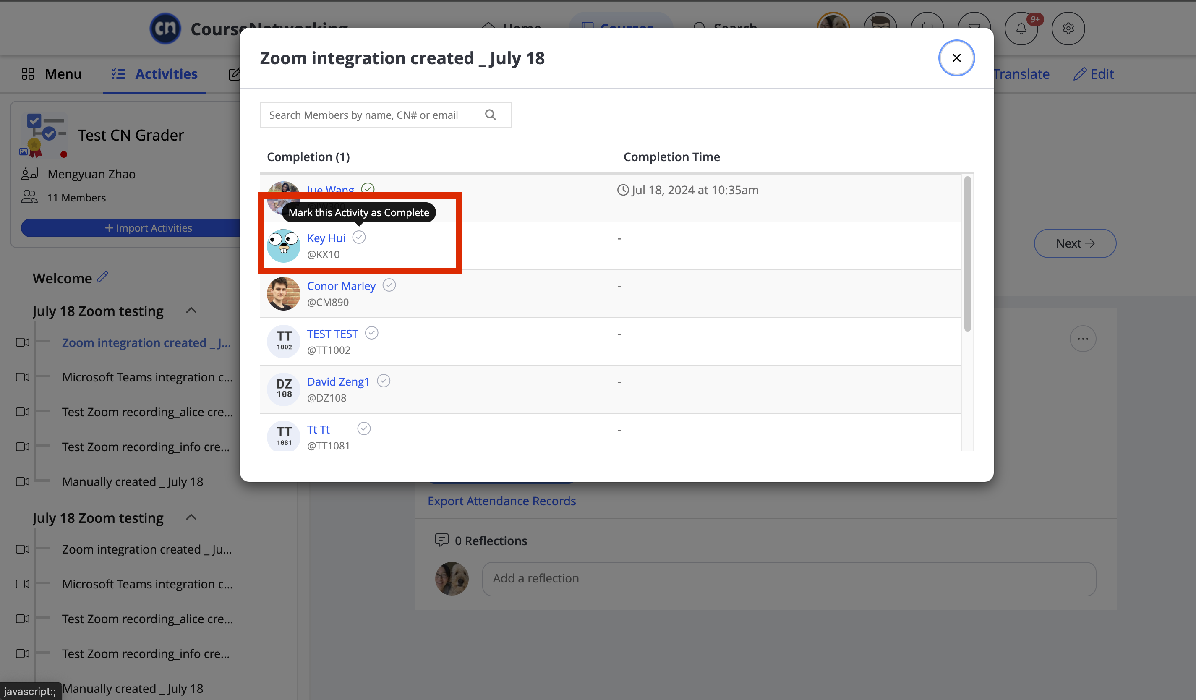
Task: Mark activity complete for Key Hui
Action: pos(359,237)
